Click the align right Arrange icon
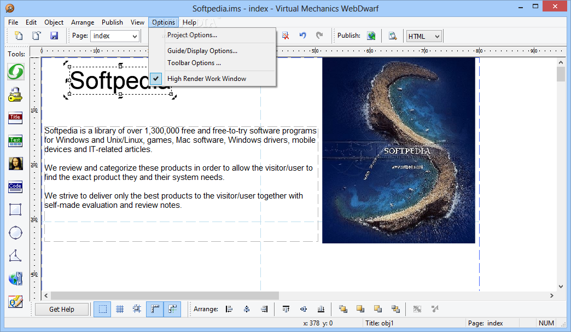This screenshot has height=332, width=571. click(264, 309)
